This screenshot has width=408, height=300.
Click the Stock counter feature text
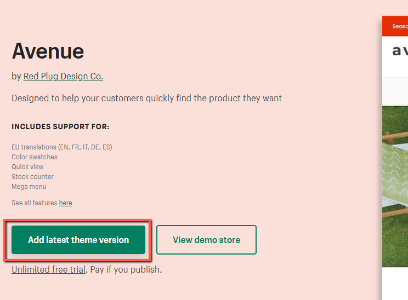tap(32, 177)
